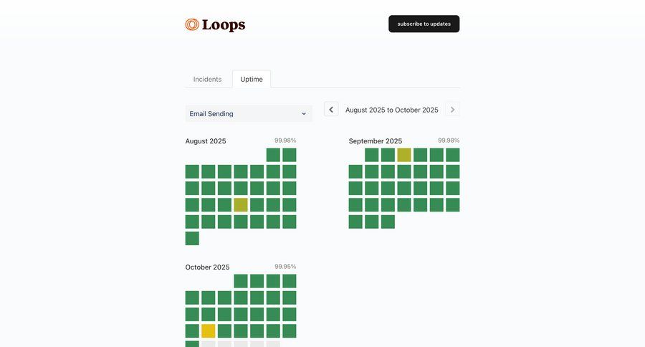
Task: Go to next months with right chevron
Action: (452, 110)
